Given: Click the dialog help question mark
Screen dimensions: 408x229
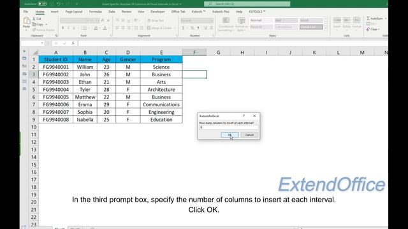Looking at the screenshot, I should (x=244, y=116).
